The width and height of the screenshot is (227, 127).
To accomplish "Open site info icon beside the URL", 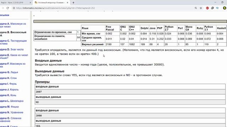I will coord(14,8).
